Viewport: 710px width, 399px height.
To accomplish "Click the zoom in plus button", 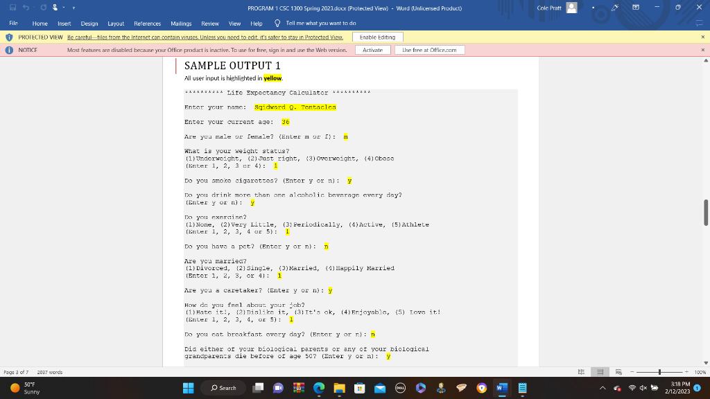I will tap(686, 372).
